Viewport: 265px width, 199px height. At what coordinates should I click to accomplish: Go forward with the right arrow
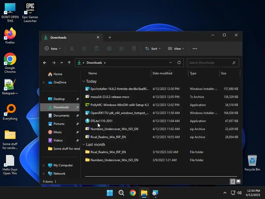click(x=54, y=63)
